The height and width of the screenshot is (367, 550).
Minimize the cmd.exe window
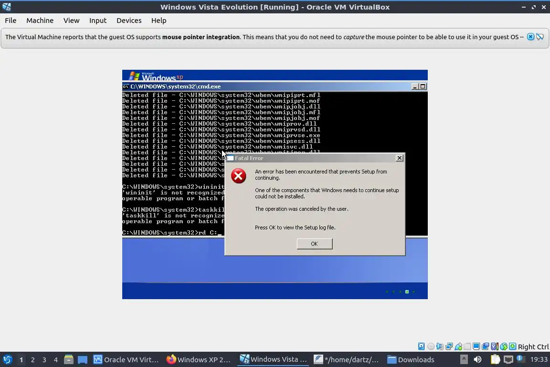point(415,86)
